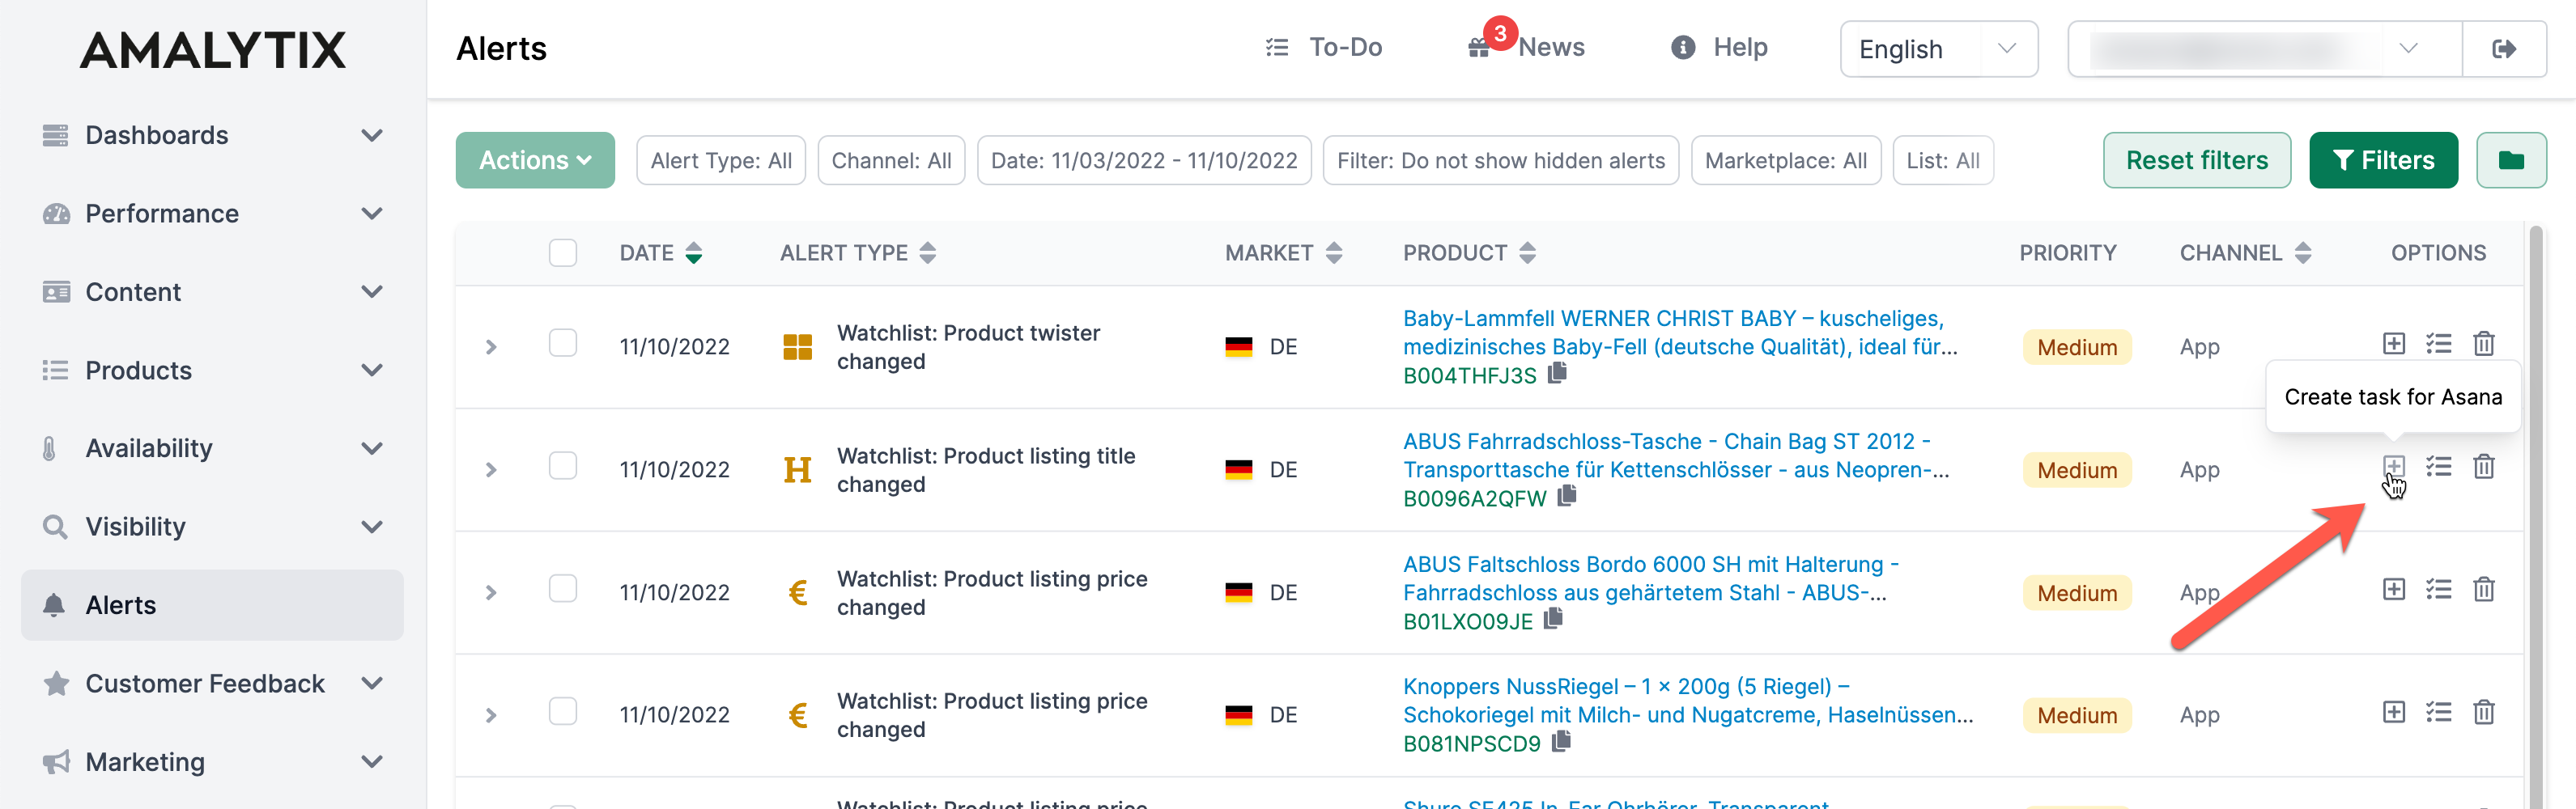Open the Filters button
Image resolution: width=2576 pixels, height=809 pixels.
click(2383, 161)
